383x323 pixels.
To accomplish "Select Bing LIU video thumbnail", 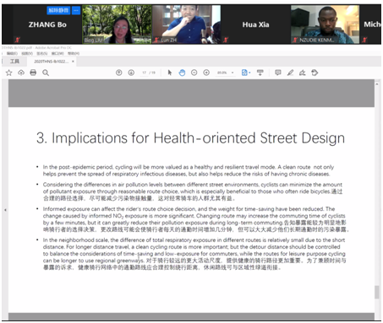I will click(x=117, y=24).
